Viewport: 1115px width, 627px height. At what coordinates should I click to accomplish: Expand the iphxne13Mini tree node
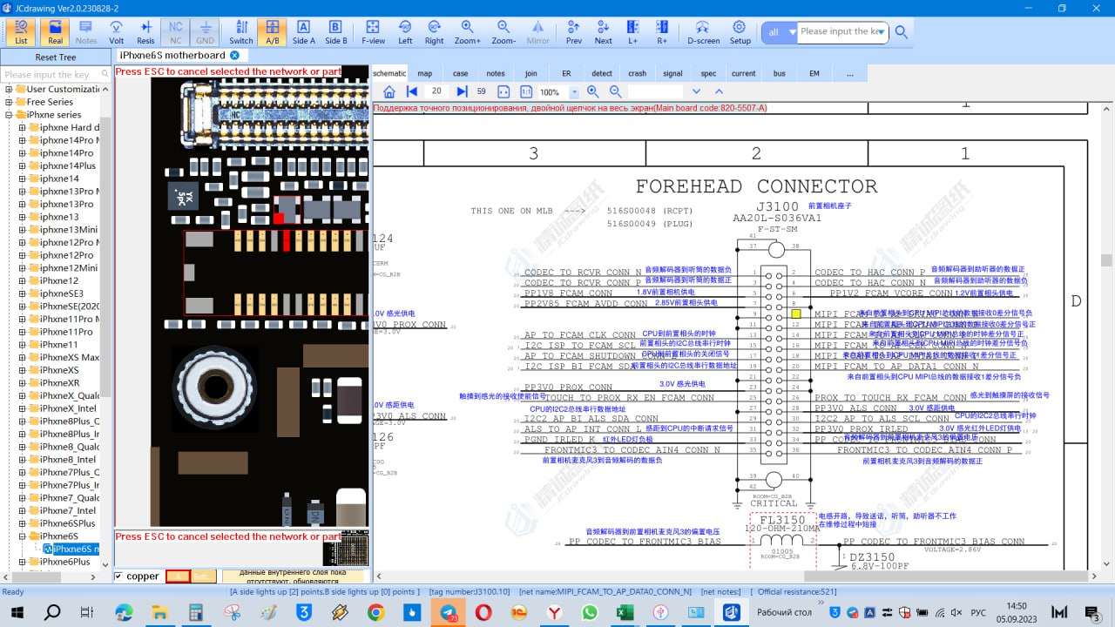pyautogui.click(x=23, y=230)
